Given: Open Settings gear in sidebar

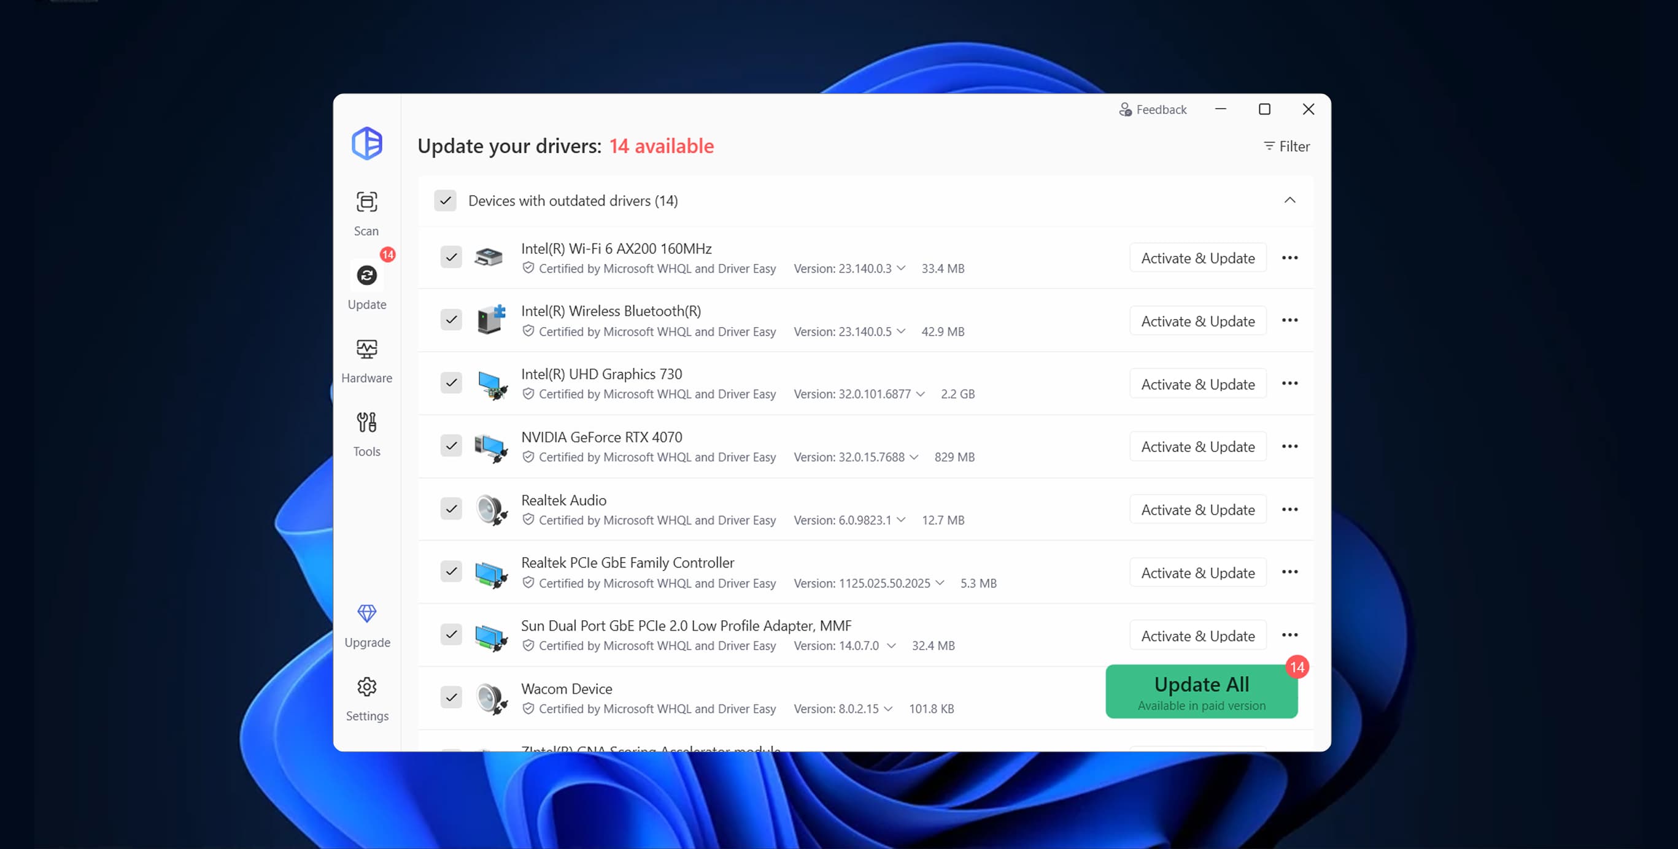Looking at the screenshot, I should tap(367, 687).
